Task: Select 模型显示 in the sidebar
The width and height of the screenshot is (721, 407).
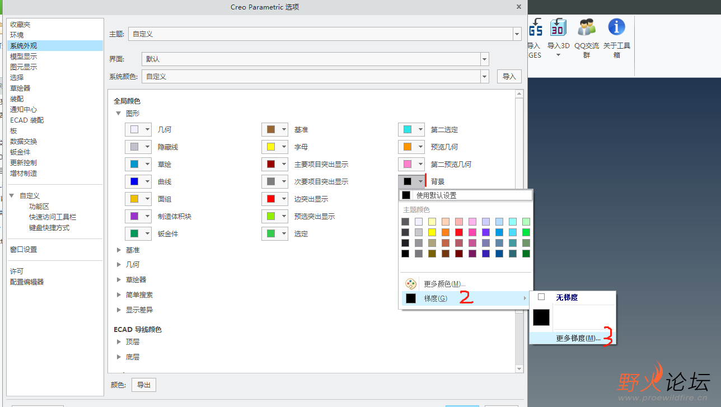Action: (x=24, y=57)
